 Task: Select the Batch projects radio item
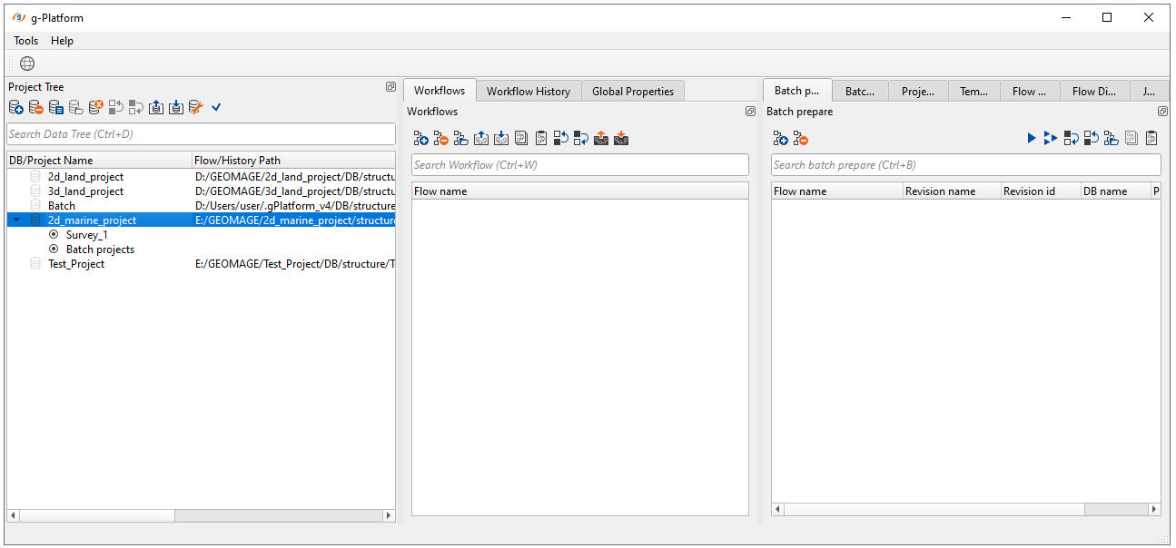coord(100,250)
